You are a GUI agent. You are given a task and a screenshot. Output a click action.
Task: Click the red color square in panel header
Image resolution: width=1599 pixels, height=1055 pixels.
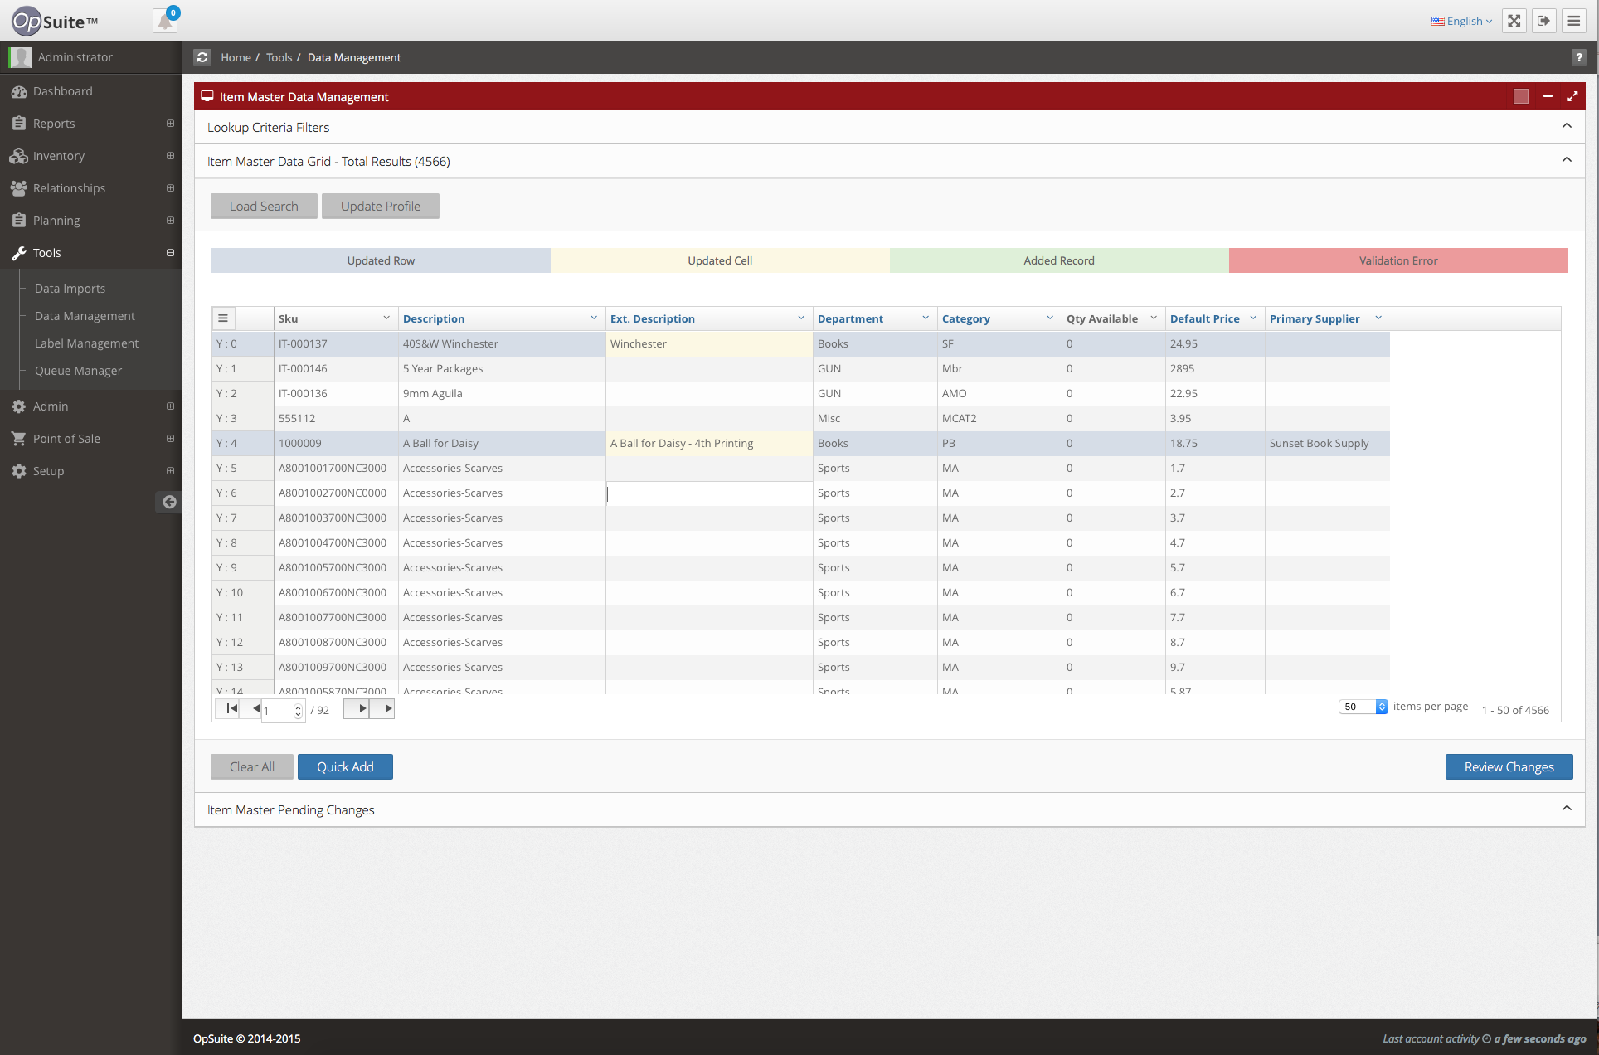click(1520, 97)
